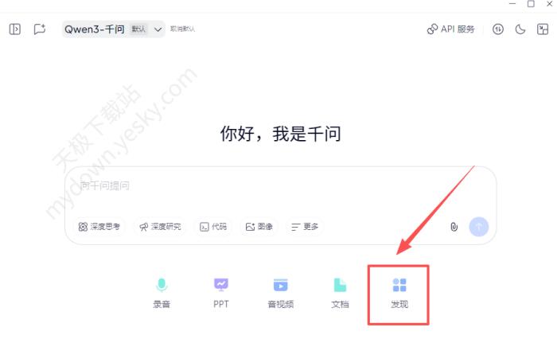Click the window layout icon in header
The image size is (557, 339).
click(x=543, y=29)
